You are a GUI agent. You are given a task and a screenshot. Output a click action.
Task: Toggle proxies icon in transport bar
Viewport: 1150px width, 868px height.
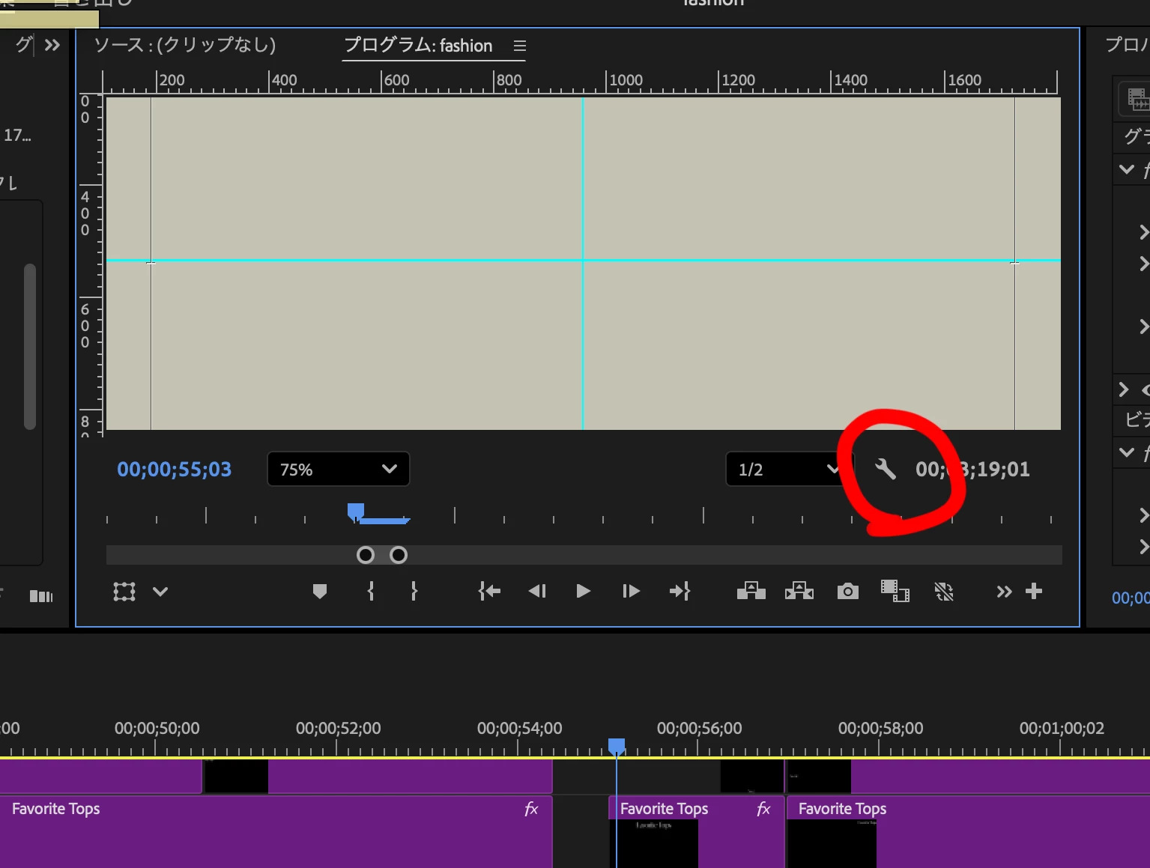click(x=944, y=592)
